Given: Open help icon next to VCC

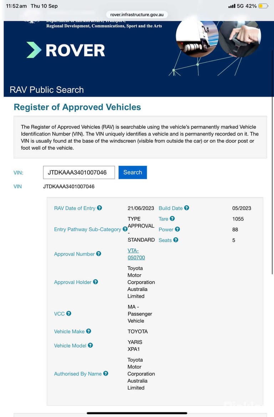Looking at the screenshot, I should point(68,313).
